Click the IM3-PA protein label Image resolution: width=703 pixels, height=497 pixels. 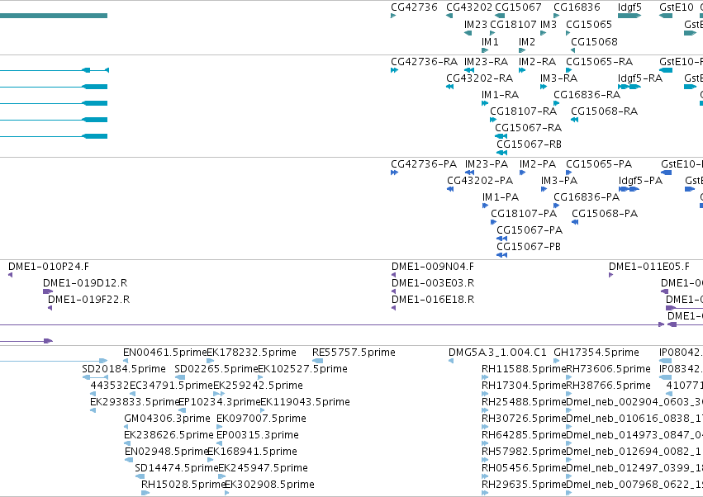pyautogui.click(x=559, y=181)
